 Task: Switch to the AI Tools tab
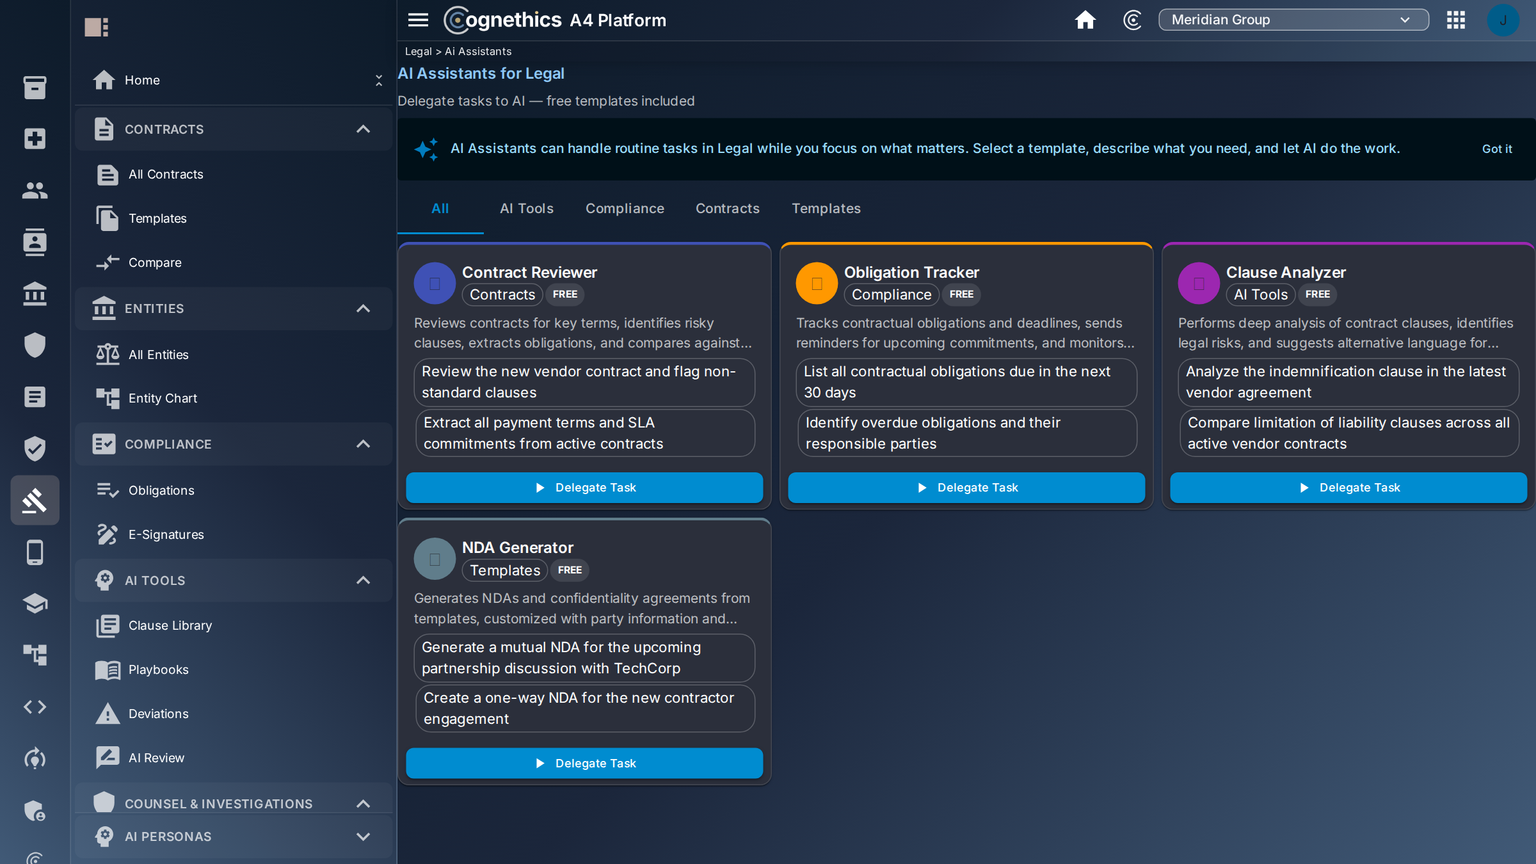tap(526, 209)
